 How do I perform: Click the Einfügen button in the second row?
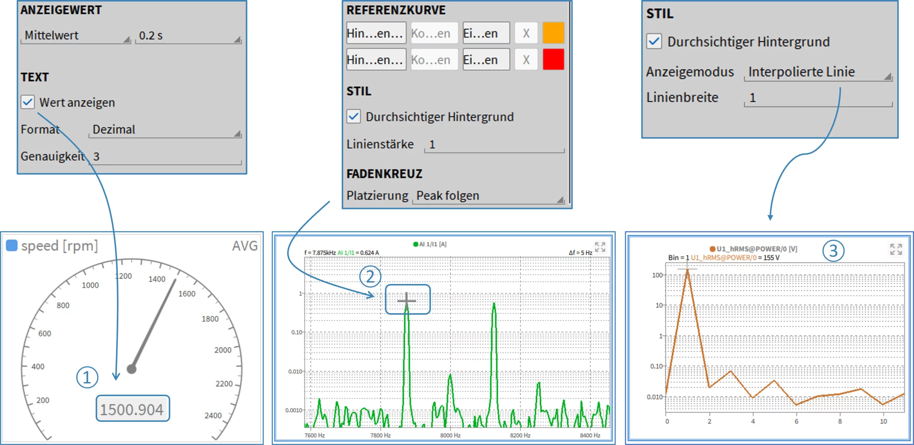tap(486, 60)
